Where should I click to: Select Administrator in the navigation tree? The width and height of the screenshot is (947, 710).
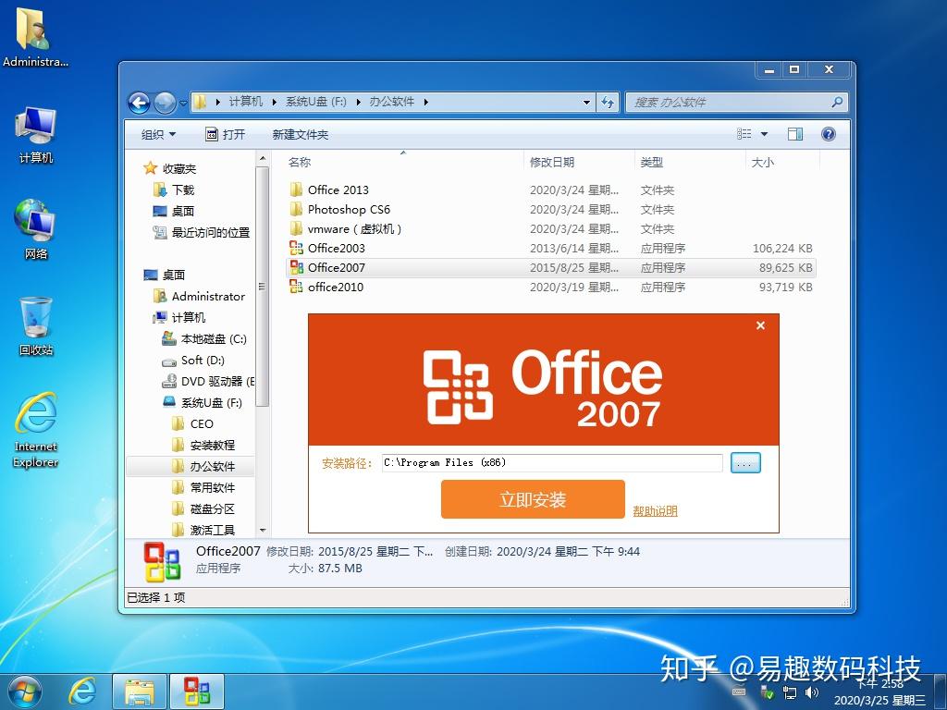pos(200,296)
